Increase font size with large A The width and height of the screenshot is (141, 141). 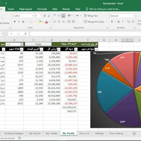click(x=45, y=16)
